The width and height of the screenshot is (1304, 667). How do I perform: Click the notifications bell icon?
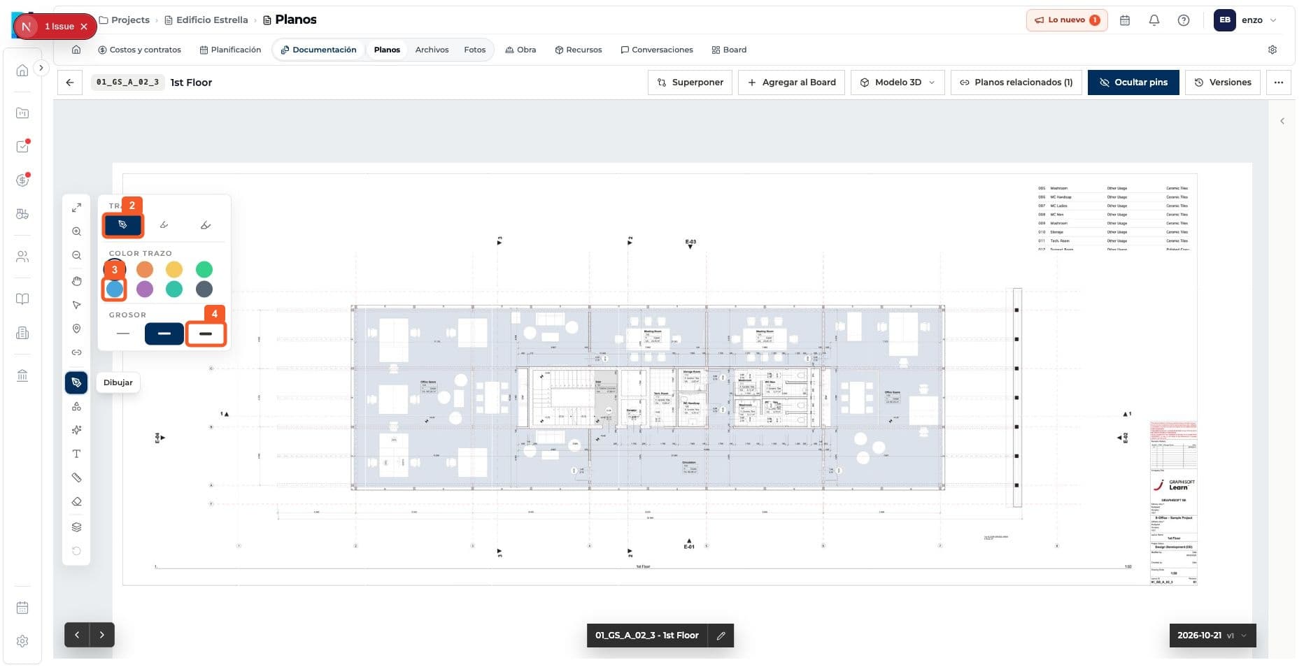[x=1154, y=20]
